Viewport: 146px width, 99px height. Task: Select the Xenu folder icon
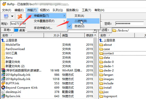[3, 58]
